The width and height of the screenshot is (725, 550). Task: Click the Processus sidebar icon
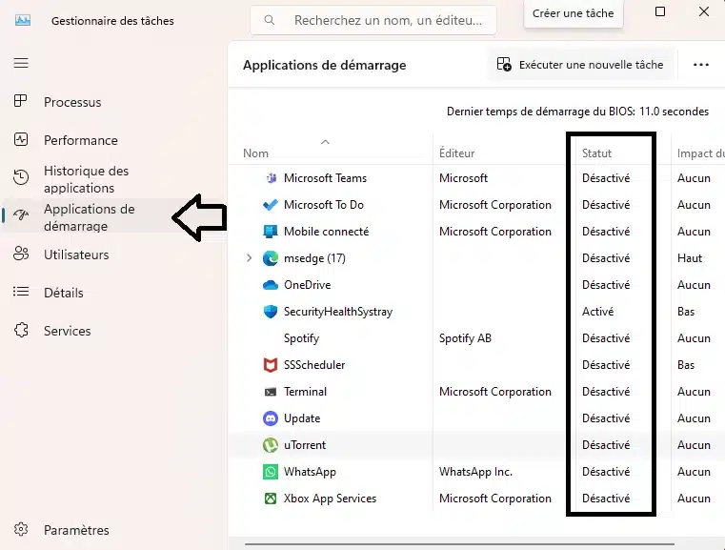click(x=21, y=101)
